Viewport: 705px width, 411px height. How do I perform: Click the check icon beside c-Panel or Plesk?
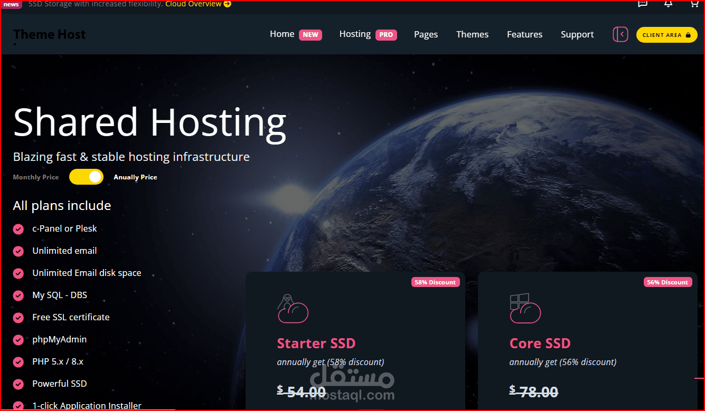[18, 229]
